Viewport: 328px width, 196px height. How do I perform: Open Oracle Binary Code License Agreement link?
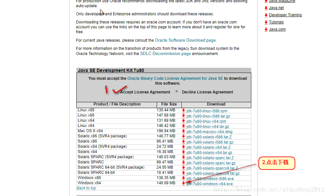175,78
